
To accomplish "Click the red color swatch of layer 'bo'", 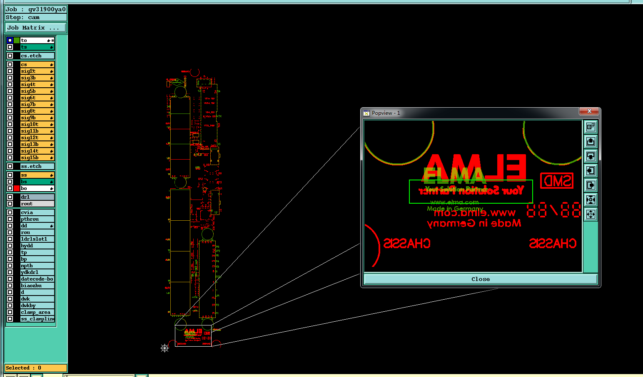I will (17, 188).
